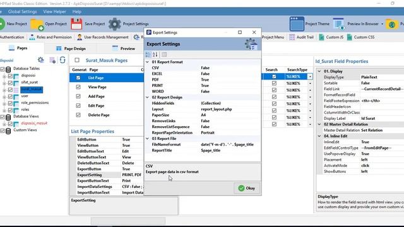The width and height of the screenshot is (404, 227).
Task: Click the Custom Views database icon
Action: coord(8,131)
